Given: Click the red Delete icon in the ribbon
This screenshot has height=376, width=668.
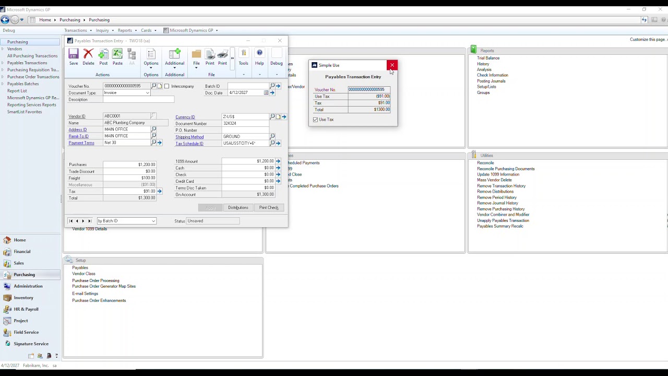Looking at the screenshot, I should coord(88,54).
